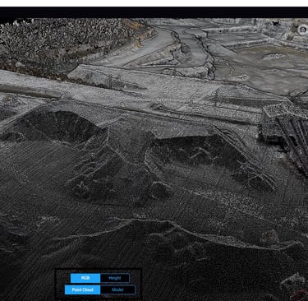
Task: Select the RGB color mode
Action: (85, 278)
